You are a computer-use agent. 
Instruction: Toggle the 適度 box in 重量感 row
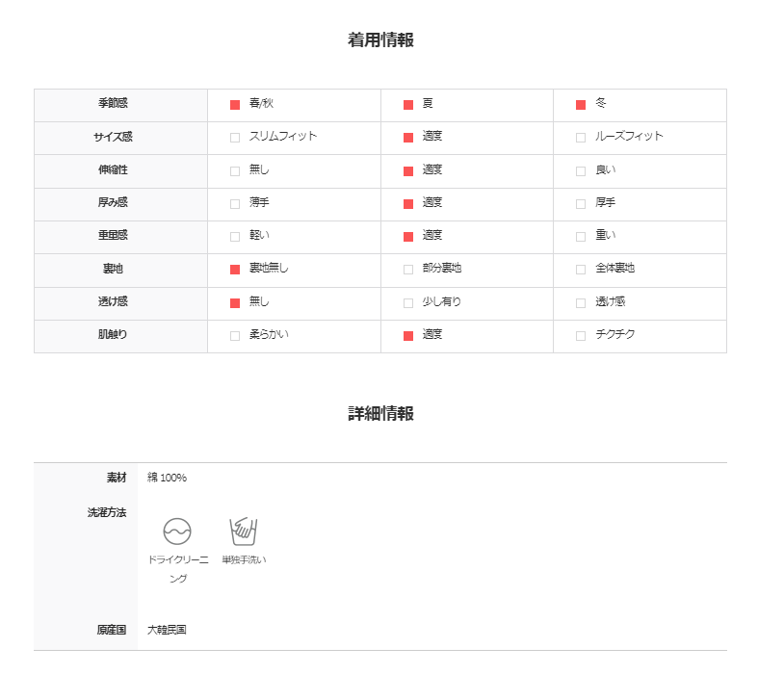coord(408,237)
